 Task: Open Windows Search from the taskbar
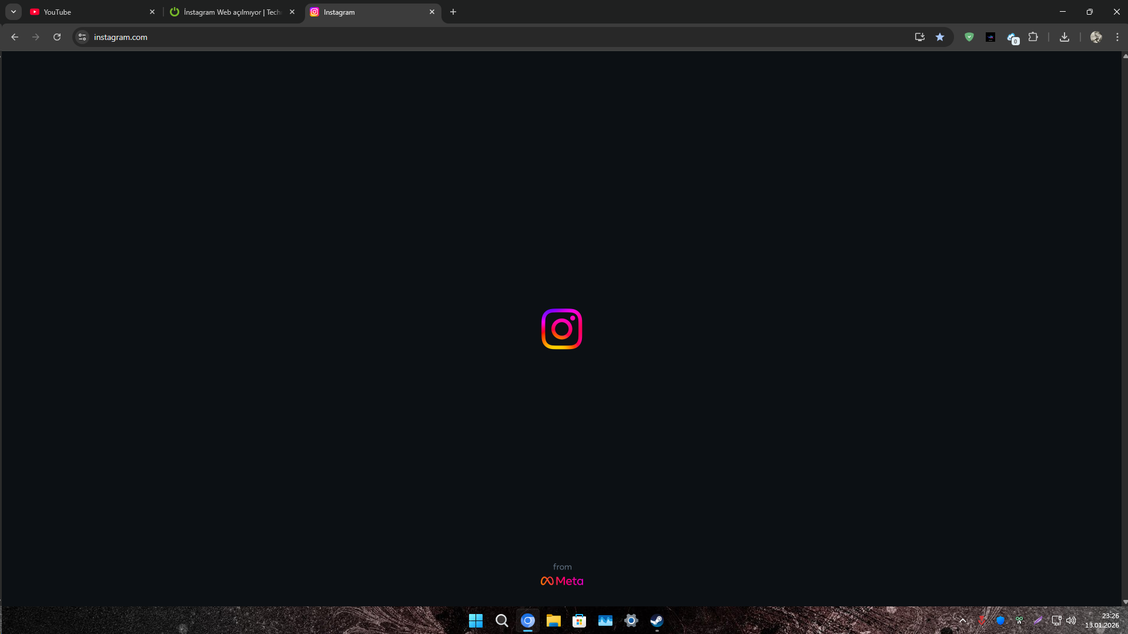click(x=502, y=620)
